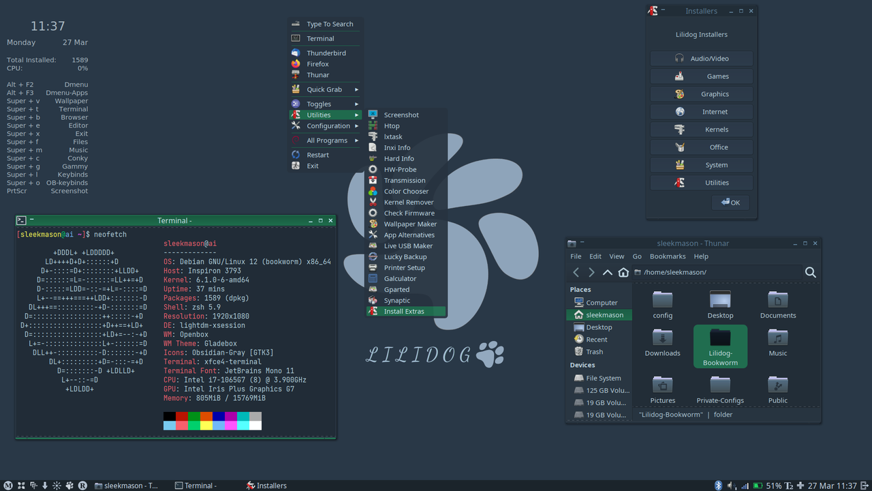This screenshot has height=491, width=872.
Task: Select the Private-Configs folder
Action: (720, 390)
